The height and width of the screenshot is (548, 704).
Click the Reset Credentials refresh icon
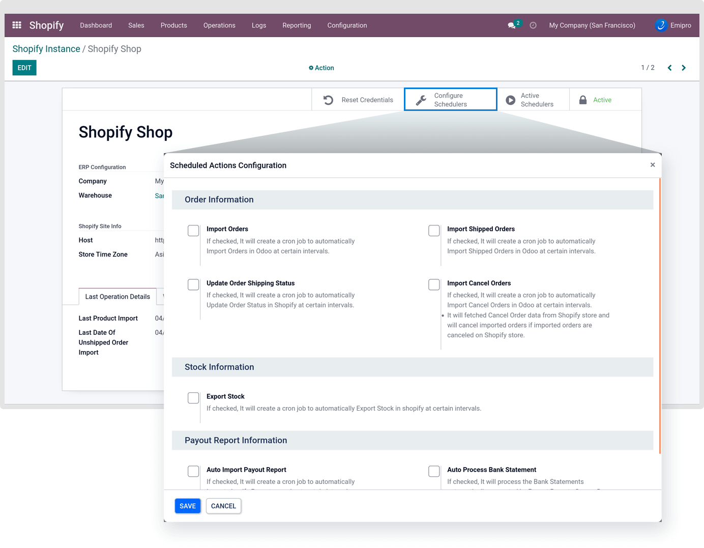pyautogui.click(x=329, y=100)
